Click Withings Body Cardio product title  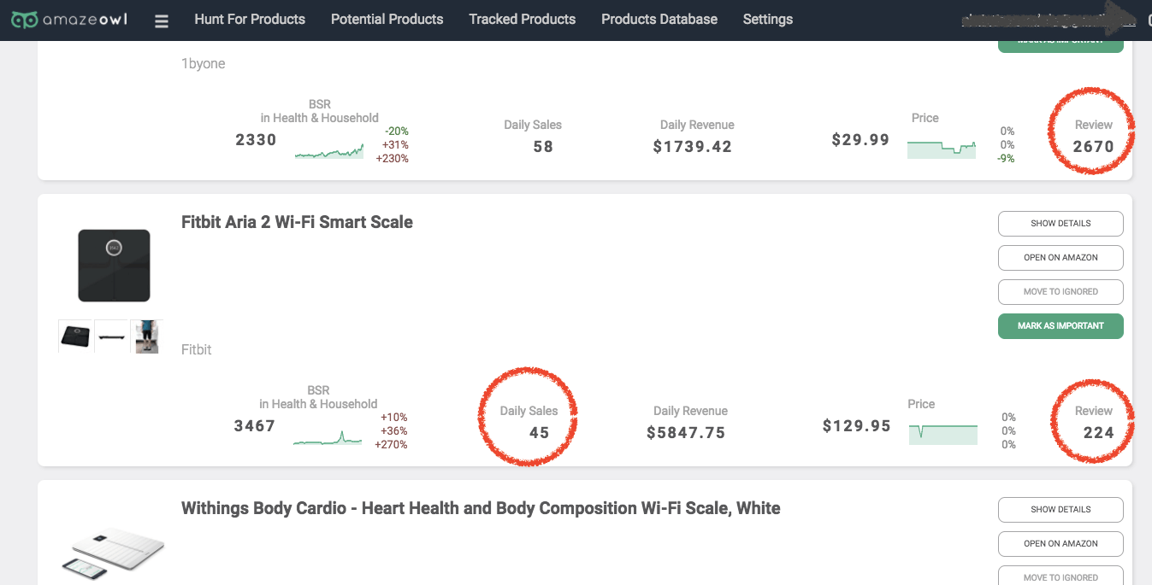[x=481, y=508]
